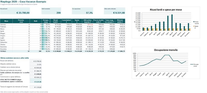Select the 'Giugno' row label in table
The image size is (207, 93).
coord(3,36)
